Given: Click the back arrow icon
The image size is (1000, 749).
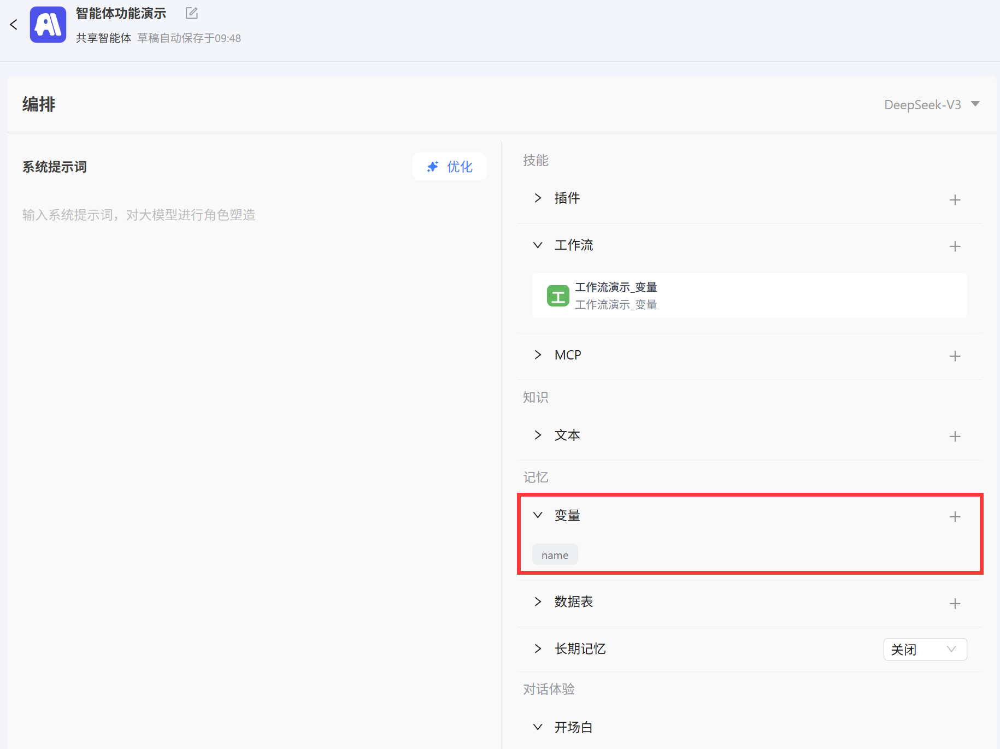Looking at the screenshot, I should pos(14,25).
